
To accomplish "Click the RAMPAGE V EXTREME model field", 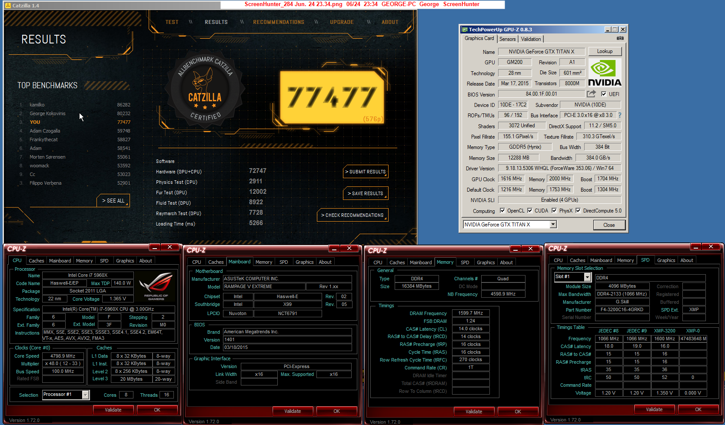I will point(264,287).
